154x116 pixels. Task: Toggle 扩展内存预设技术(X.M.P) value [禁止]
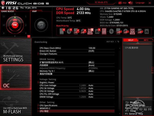click(91, 62)
